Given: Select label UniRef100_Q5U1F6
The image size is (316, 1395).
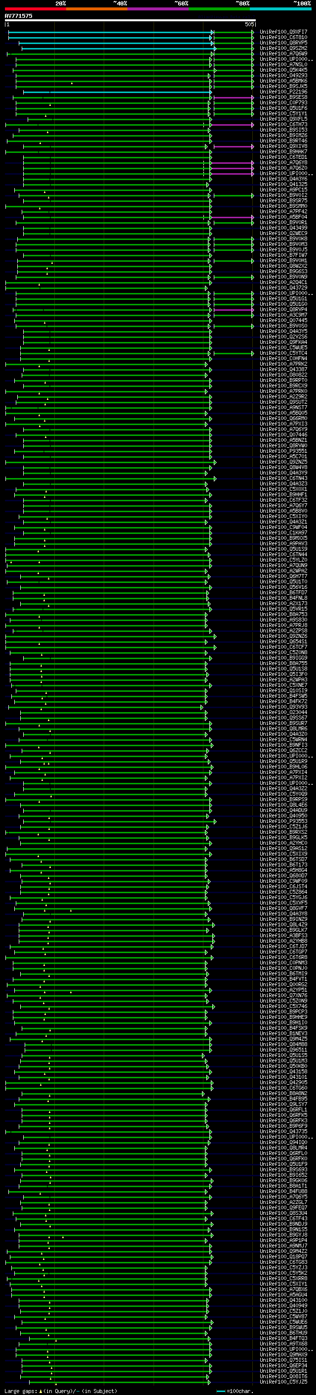Looking at the screenshot, I should coord(283,108).
